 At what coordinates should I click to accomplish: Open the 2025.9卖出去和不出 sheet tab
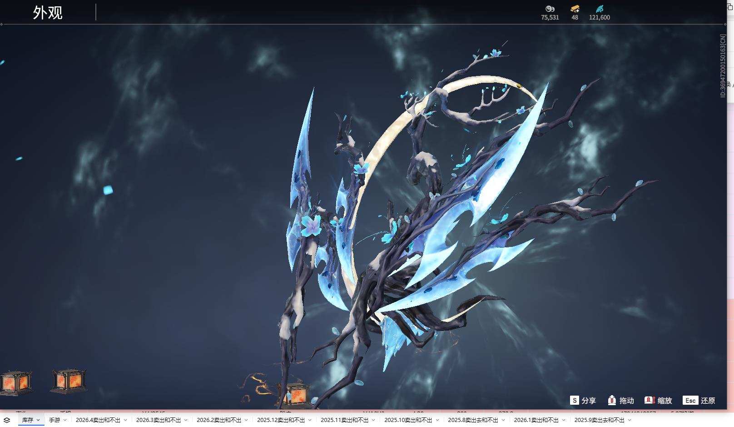600,420
